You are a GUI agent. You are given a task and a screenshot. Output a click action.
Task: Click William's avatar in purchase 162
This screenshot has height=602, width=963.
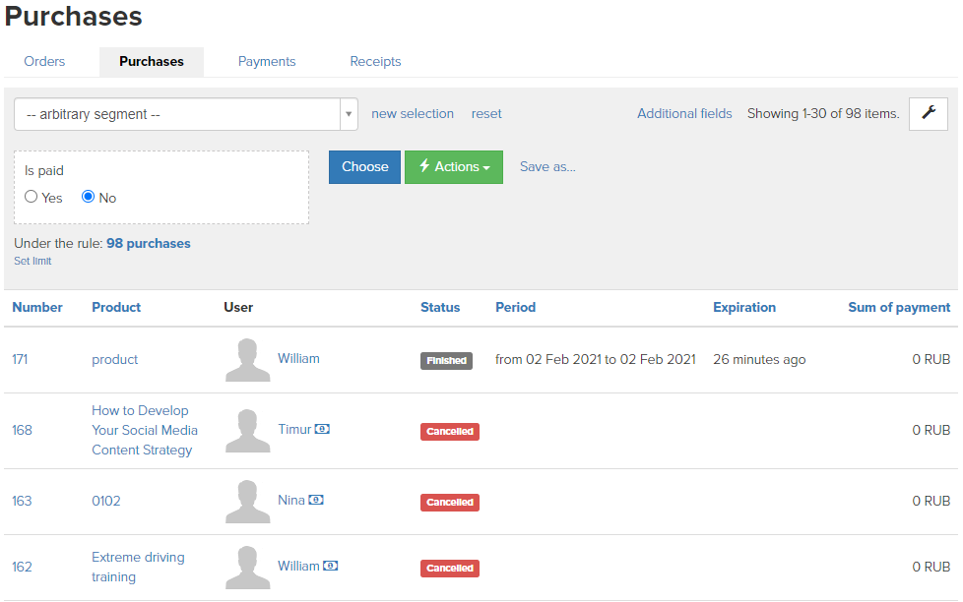(x=247, y=567)
